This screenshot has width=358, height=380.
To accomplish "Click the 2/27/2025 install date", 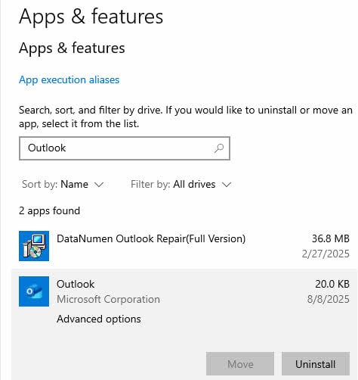I will click(326, 254).
